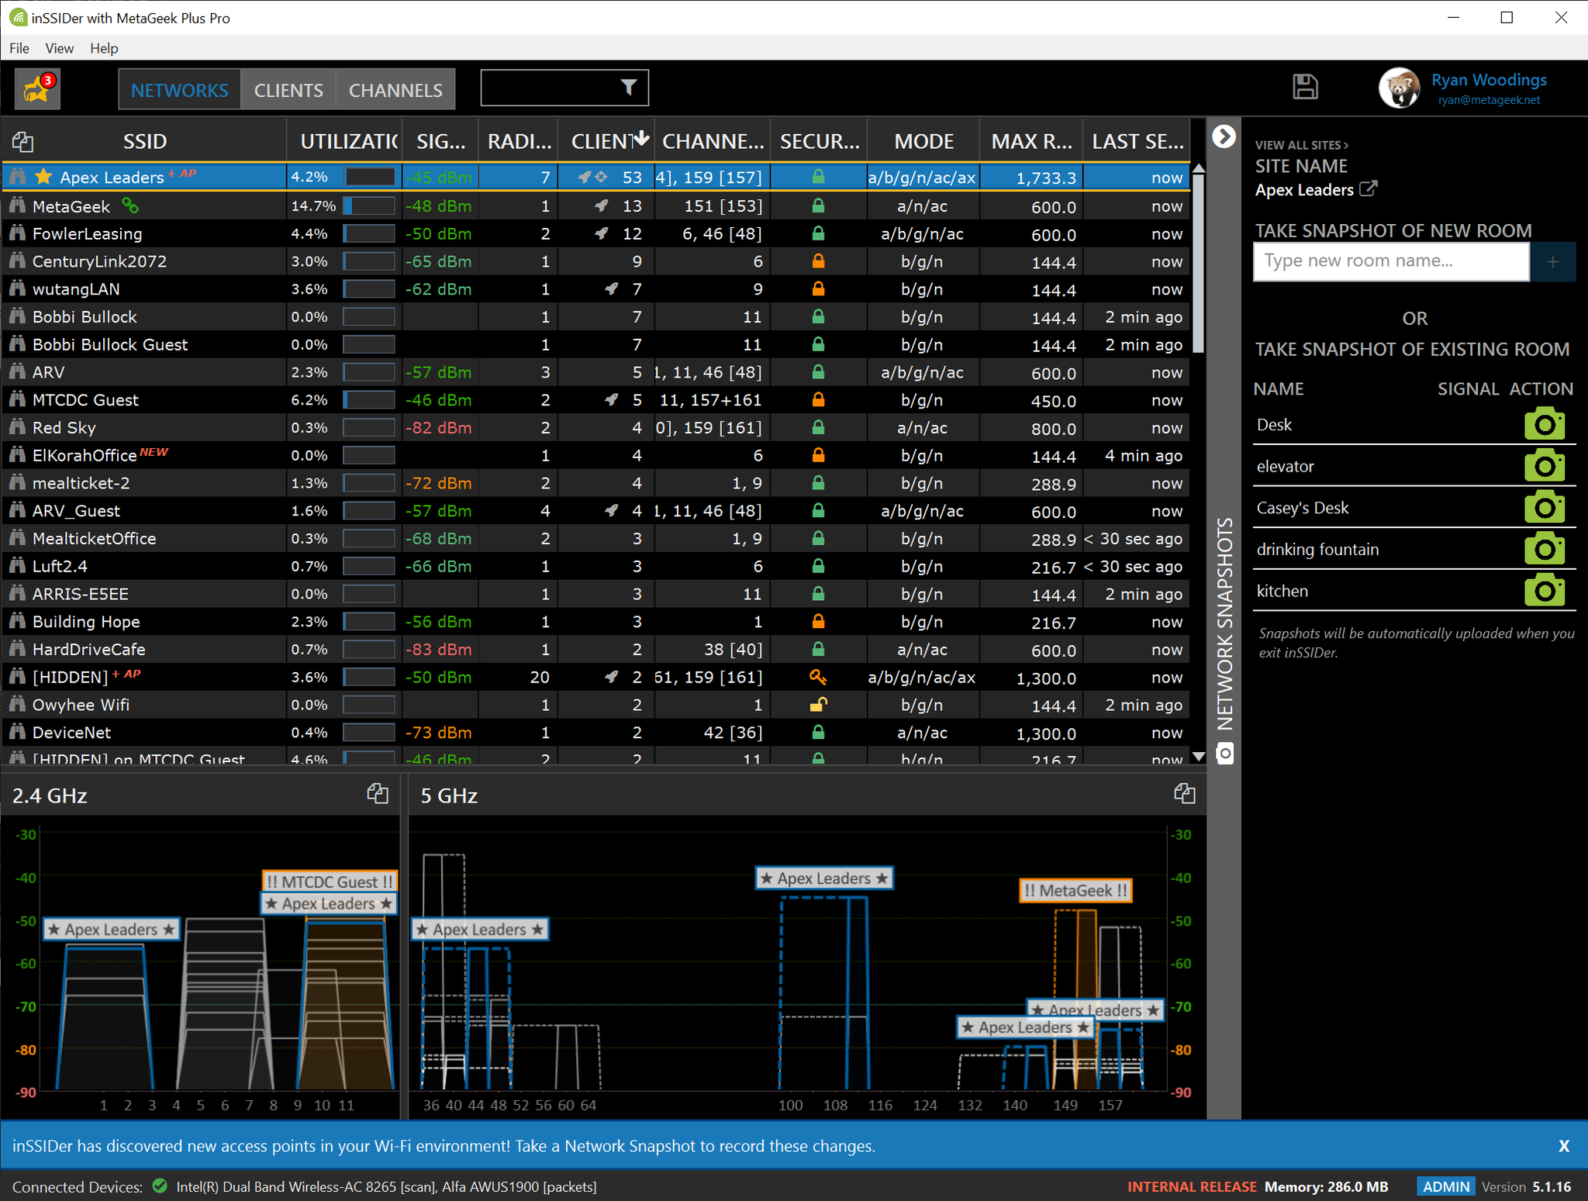Screen dimensions: 1588x1201
Task: Select the Building Hope network row
Action: [x=595, y=622]
